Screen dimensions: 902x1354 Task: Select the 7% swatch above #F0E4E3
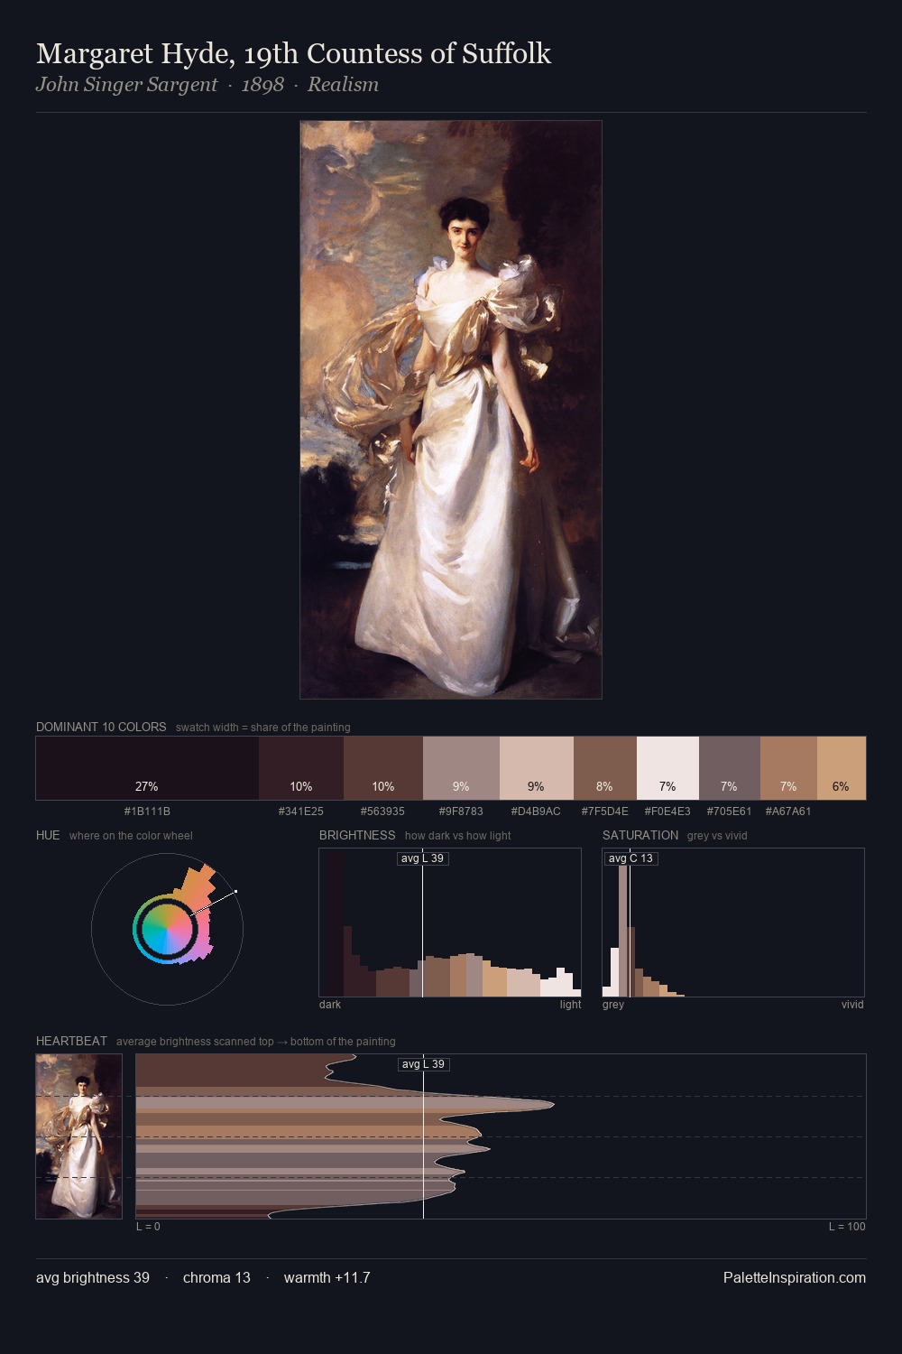coord(667,768)
